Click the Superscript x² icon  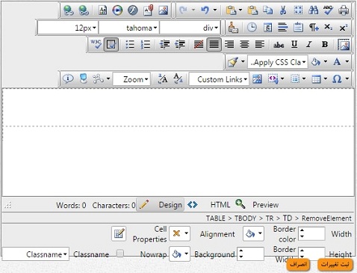pyautogui.click(x=344, y=28)
